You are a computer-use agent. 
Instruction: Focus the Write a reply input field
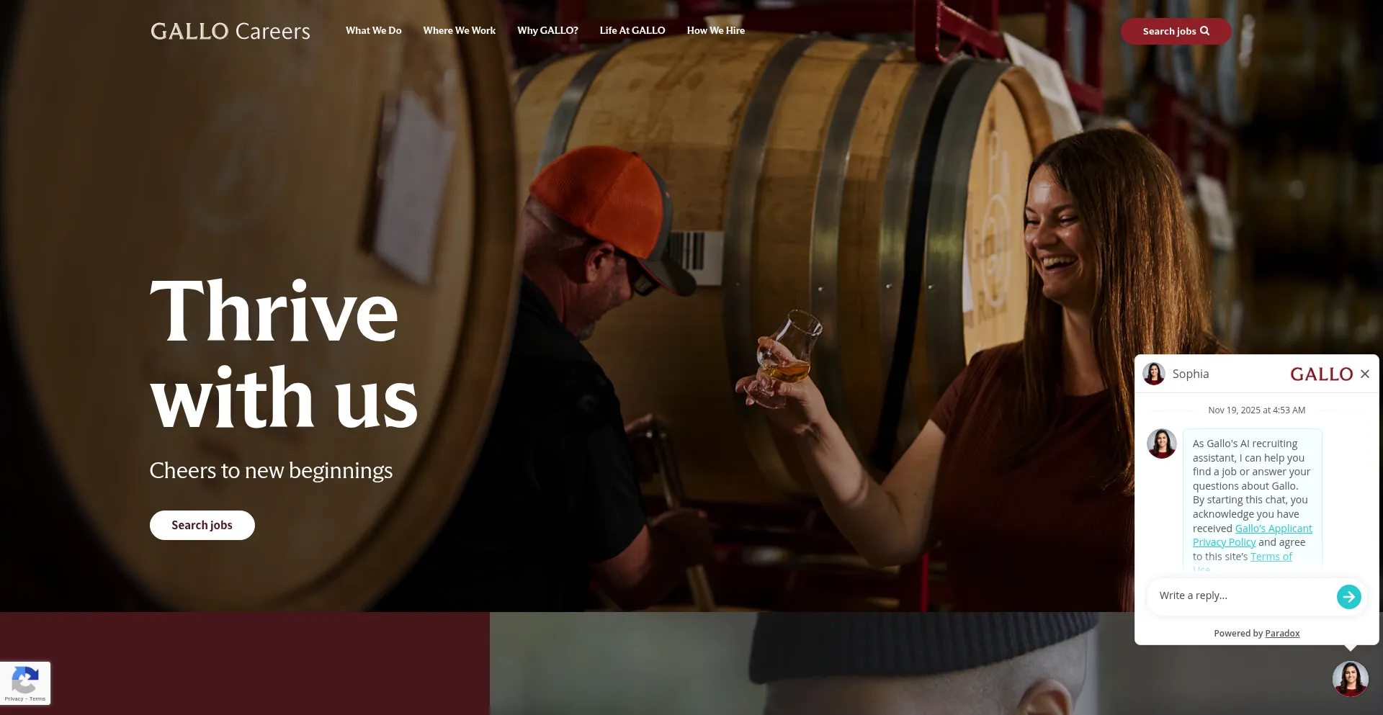pos(1243,595)
